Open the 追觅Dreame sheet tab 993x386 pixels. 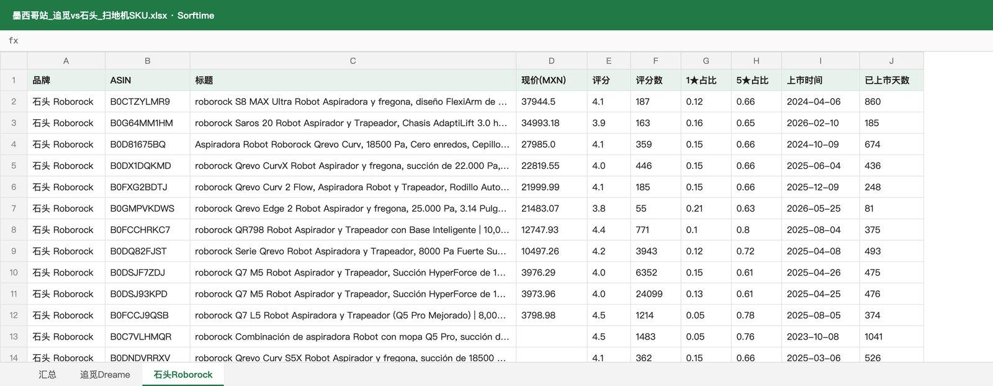click(105, 375)
